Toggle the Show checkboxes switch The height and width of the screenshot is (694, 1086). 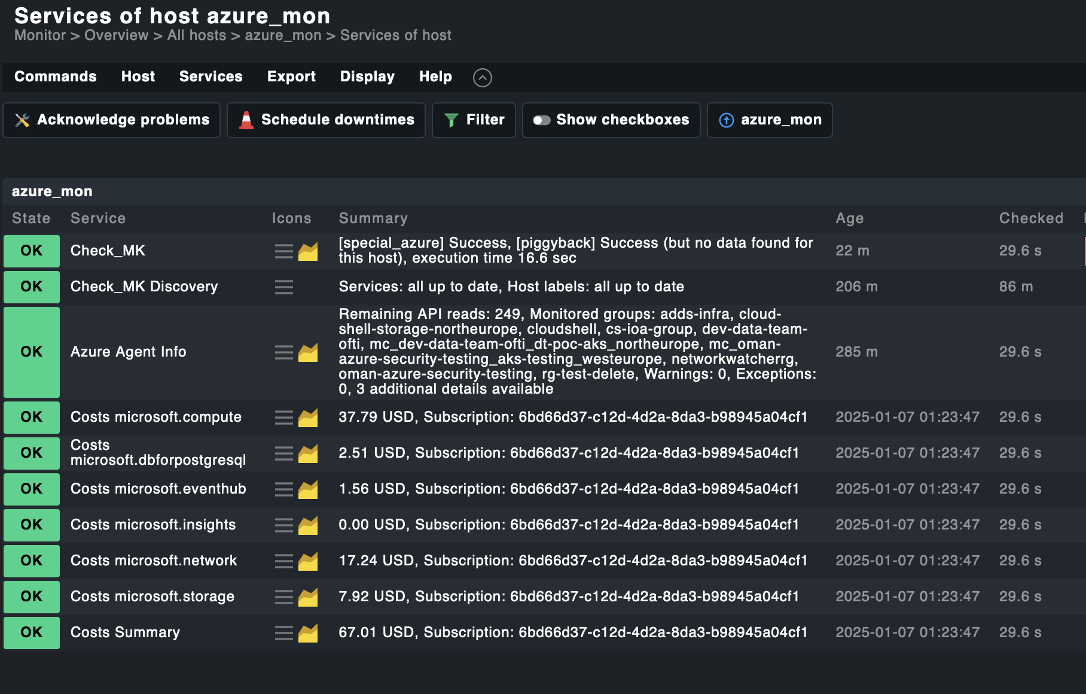point(542,120)
